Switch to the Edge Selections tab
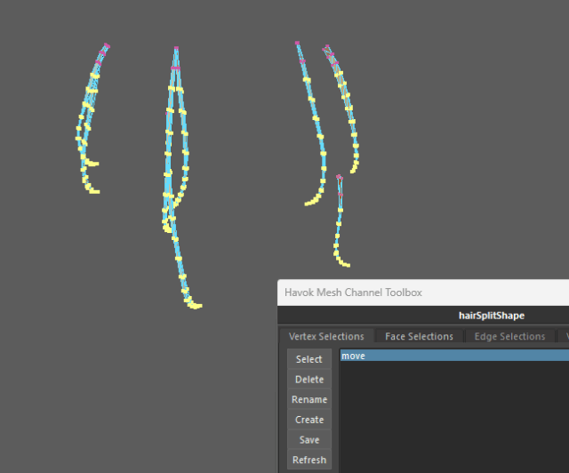The image size is (569, 473). (509, 336)
